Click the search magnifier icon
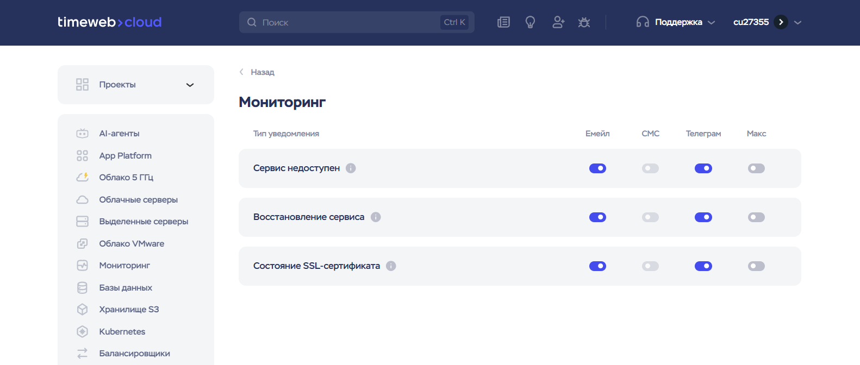 coord(252,22)
